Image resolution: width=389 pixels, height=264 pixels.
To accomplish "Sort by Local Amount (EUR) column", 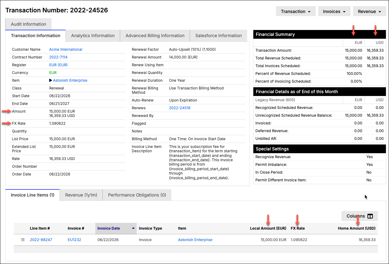I will 268,228.
